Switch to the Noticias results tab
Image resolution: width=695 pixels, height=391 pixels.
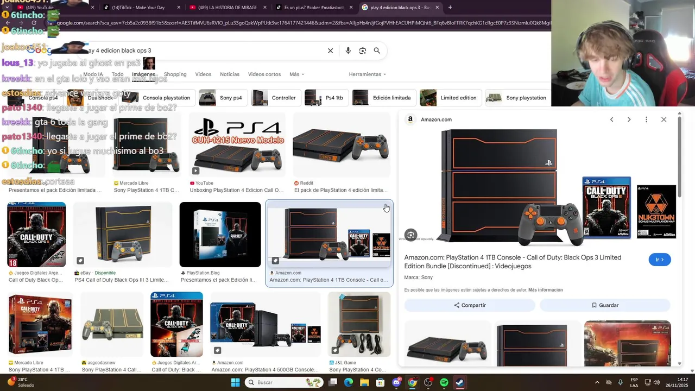[230, 74]
